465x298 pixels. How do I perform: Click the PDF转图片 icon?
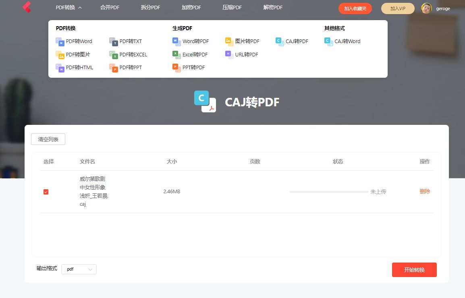click(60, 54)
